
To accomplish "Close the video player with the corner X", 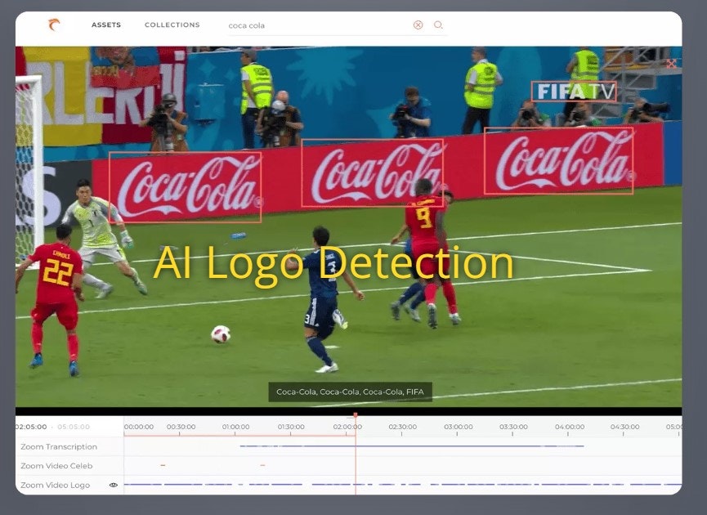I will tap(671, 63).
